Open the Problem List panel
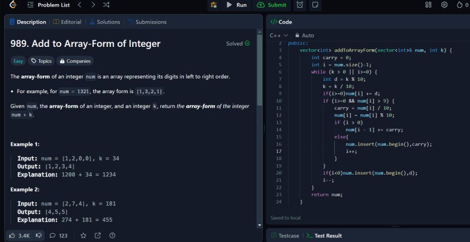The image size is (470, 242). click(x=49, y=5)
